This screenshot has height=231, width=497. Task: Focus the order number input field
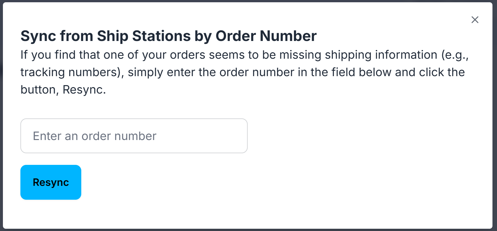[x=134, y=136]
